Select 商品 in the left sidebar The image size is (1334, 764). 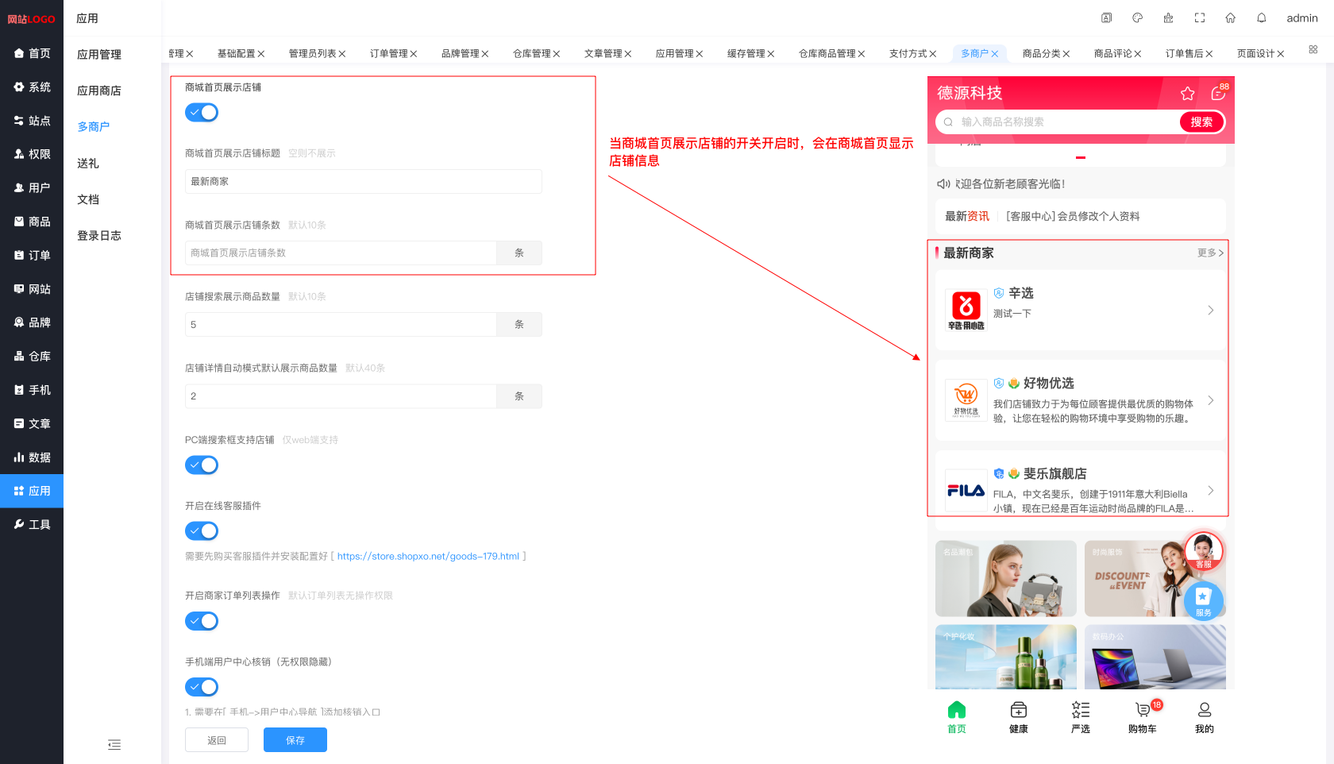[x=32, y=222]
